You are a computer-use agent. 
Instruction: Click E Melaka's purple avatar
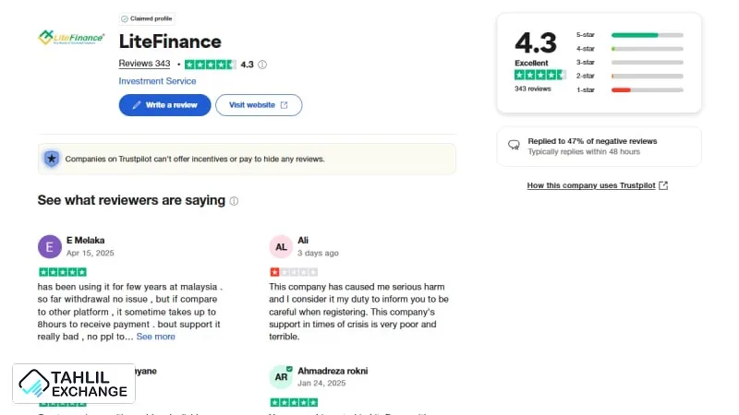[x=50, y=246]
